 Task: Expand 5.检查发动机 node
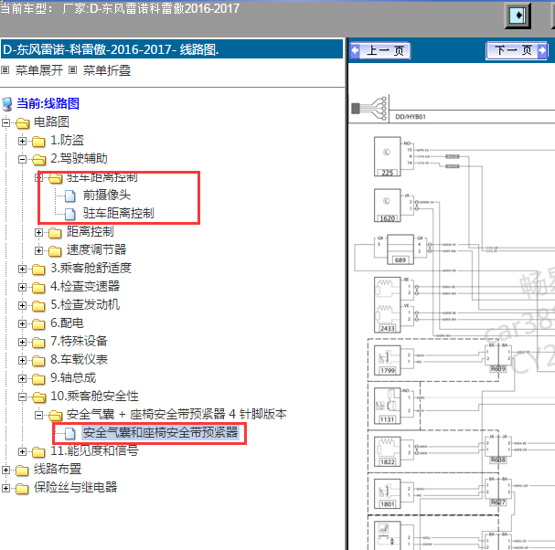click(22, 305)
